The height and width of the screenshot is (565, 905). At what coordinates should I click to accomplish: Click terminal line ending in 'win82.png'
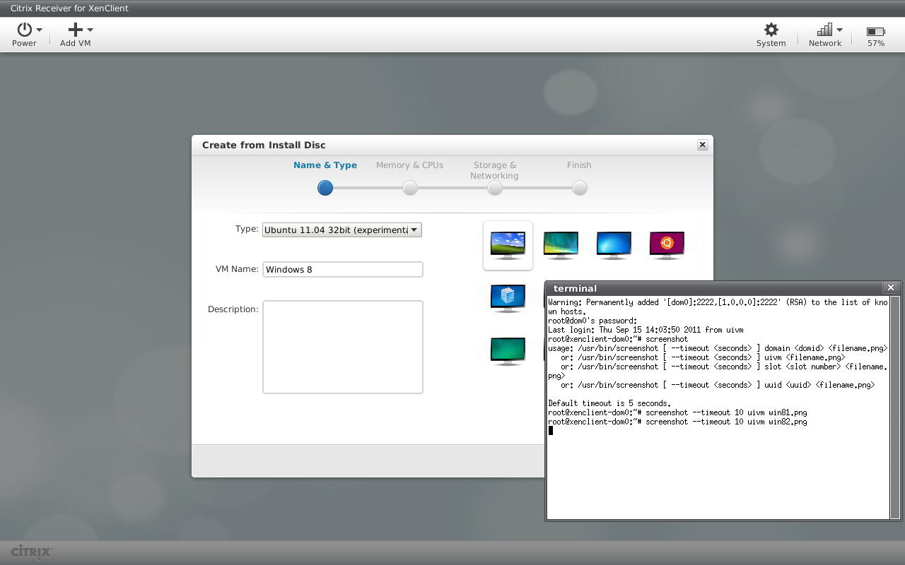click(x=677, y=422)
